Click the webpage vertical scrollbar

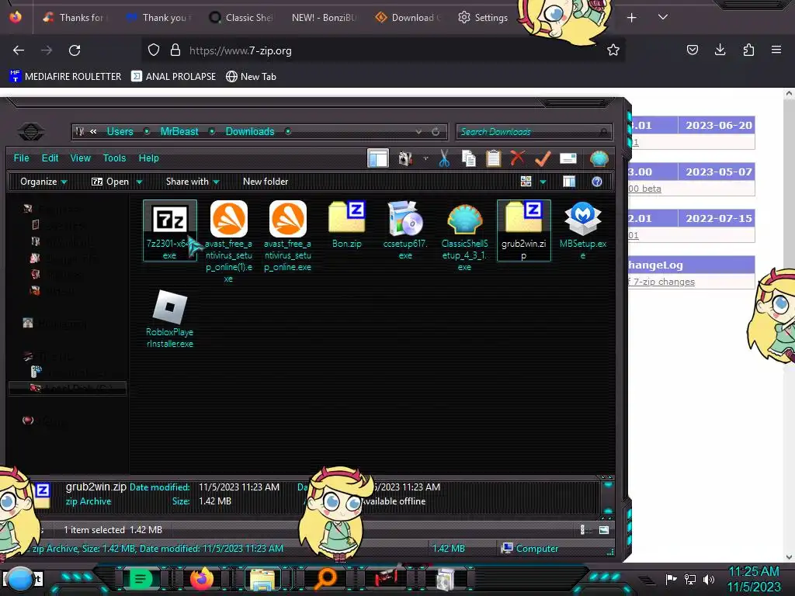click(x=789, y=324)
